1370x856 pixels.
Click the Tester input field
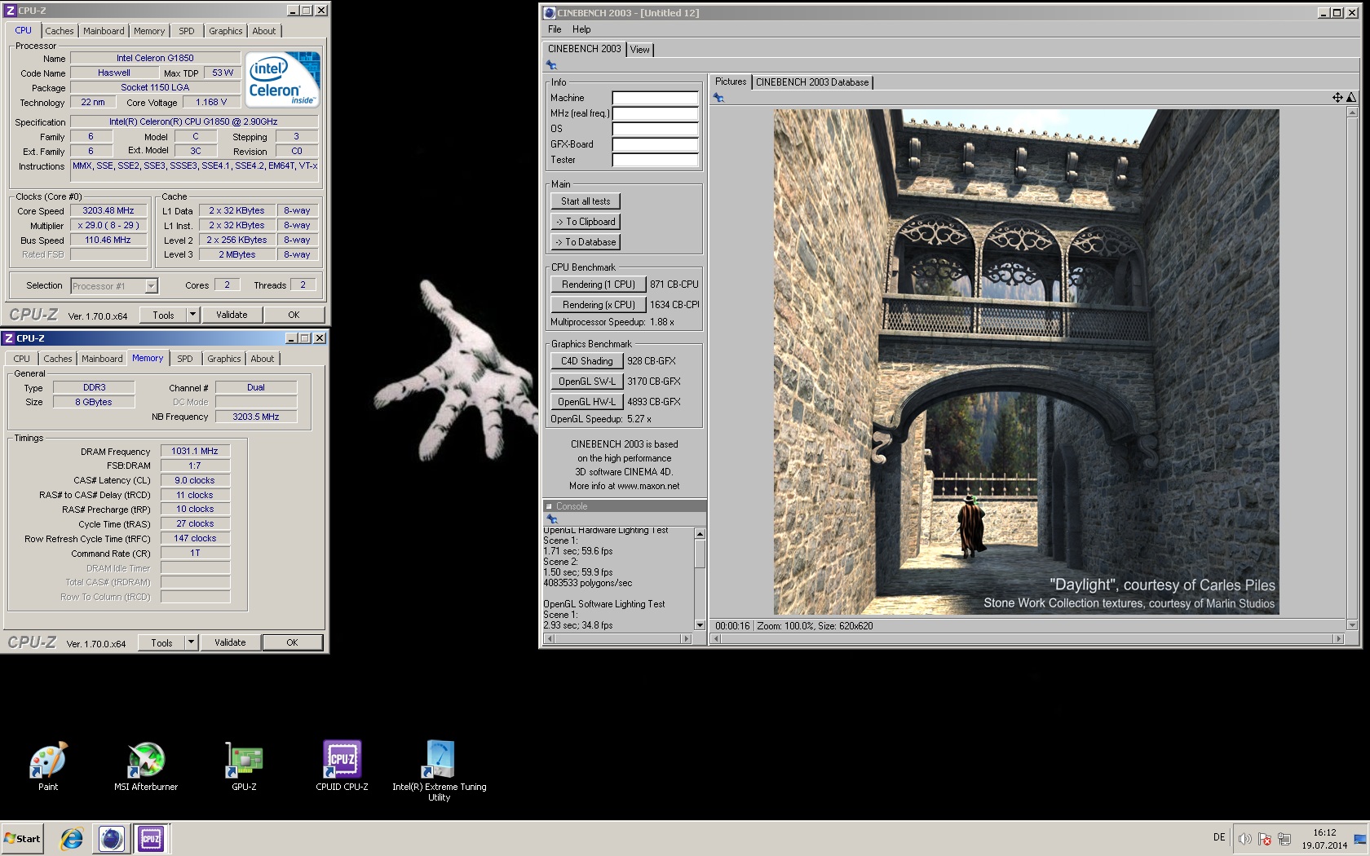pyautogui.click(x=655, y=160)
